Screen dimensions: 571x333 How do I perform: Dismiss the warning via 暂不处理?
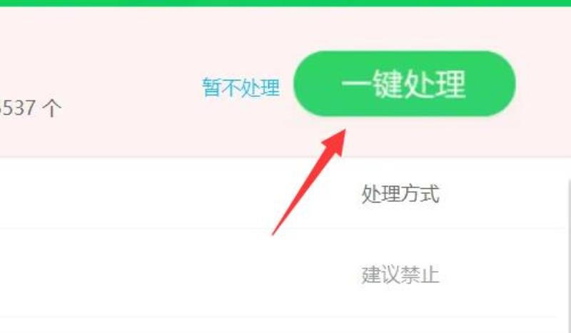[241, 87]
